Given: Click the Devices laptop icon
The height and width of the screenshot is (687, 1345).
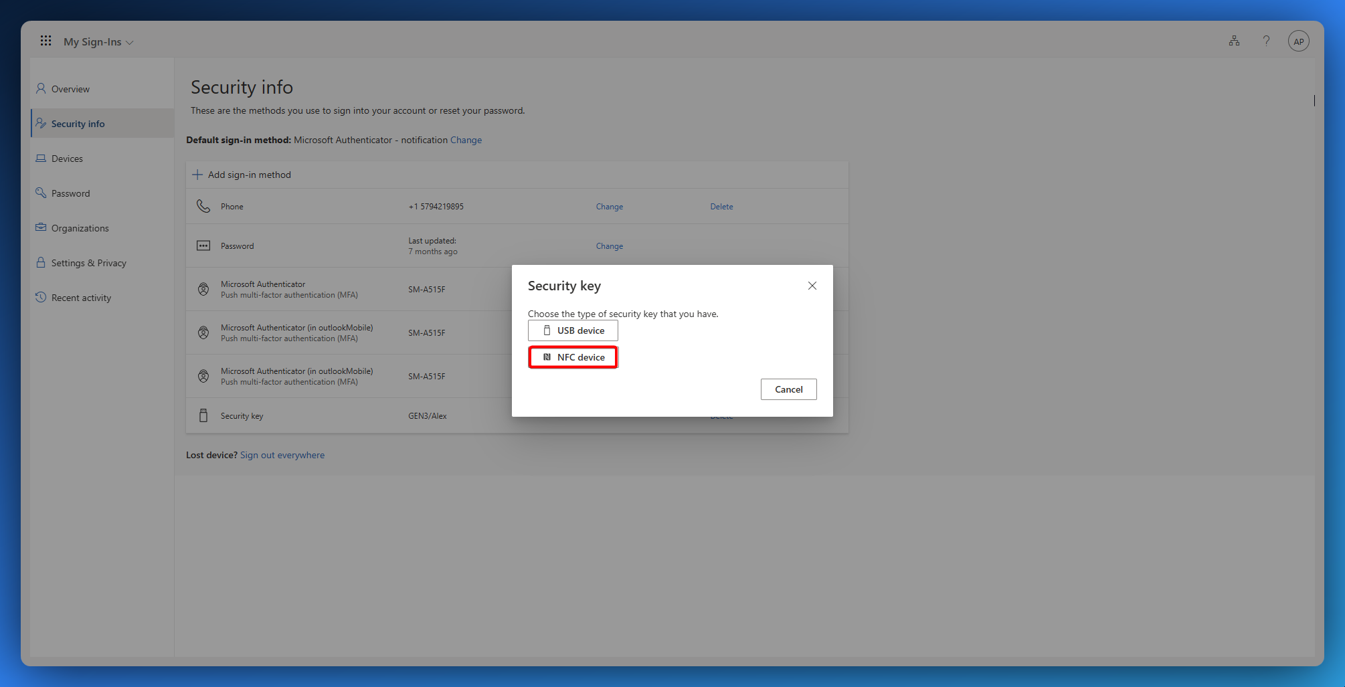Looking at the screenshot, I should tap(41, 158).
